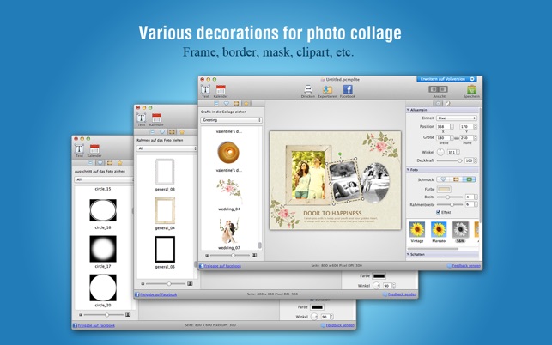Toggle the Effekt checkbox
The width and height of the screenshot is (552, 345).
(439, 212)
